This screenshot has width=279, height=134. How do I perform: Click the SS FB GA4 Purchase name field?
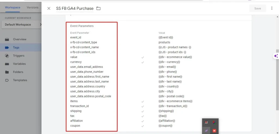click(75, 8)
